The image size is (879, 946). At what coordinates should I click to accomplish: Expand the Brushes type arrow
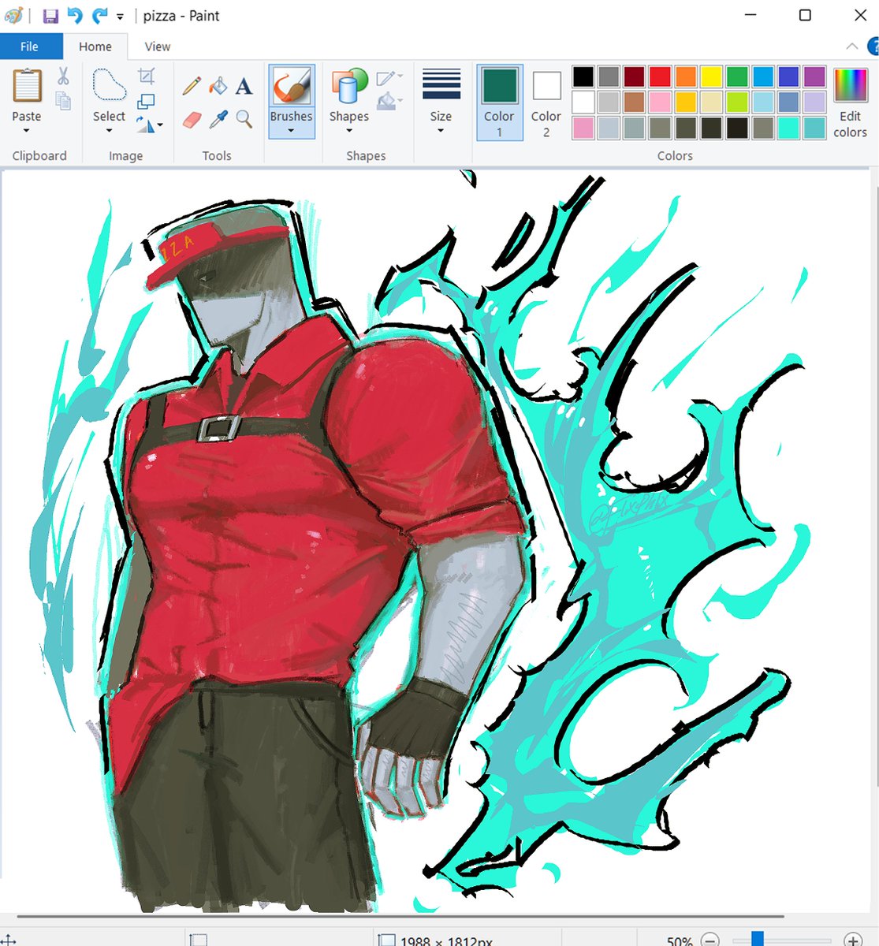click(291, 131)
